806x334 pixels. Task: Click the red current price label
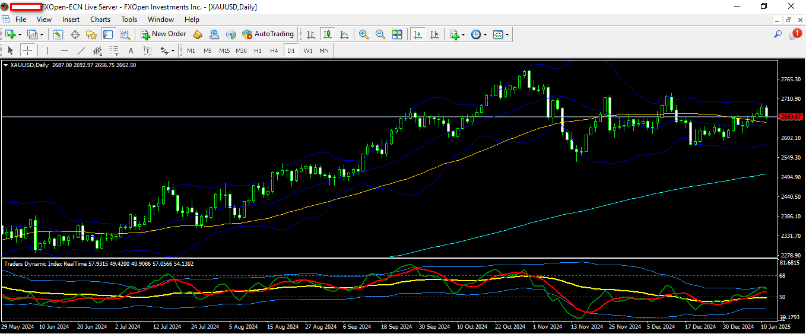tap(791, 117)
